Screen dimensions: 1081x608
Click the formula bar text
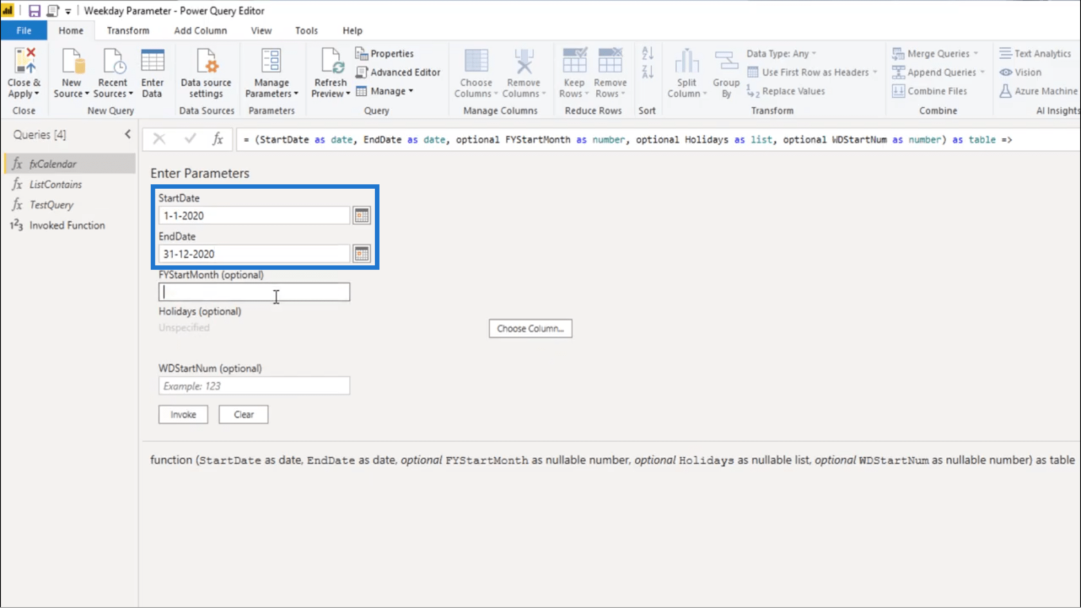[627, 140]
